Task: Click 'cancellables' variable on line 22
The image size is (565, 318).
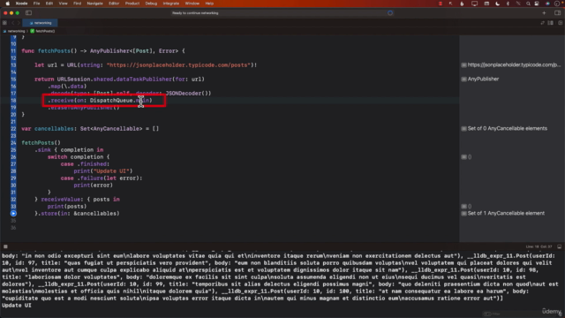Action: click(x=54, y=129)
